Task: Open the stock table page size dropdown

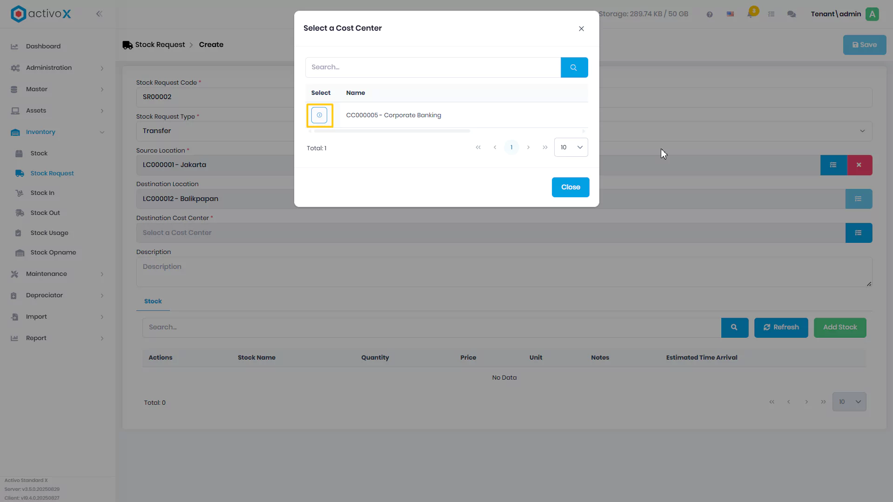Action: click(x=849, y=402)
